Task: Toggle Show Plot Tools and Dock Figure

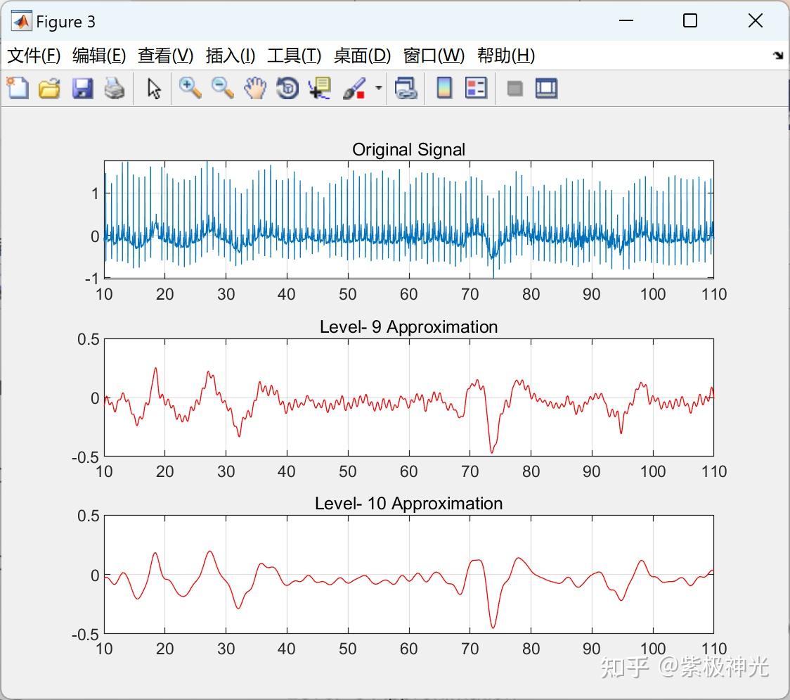Action: [x=547, y=88]
